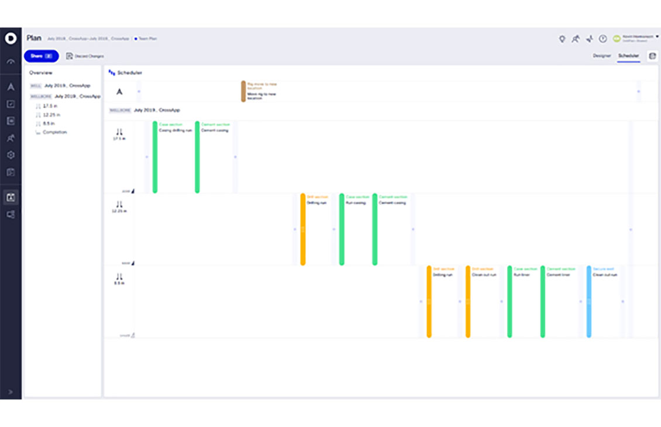The image size is (661, 427).
Task: Click the blue Share button
Action: tap(41, 56)
